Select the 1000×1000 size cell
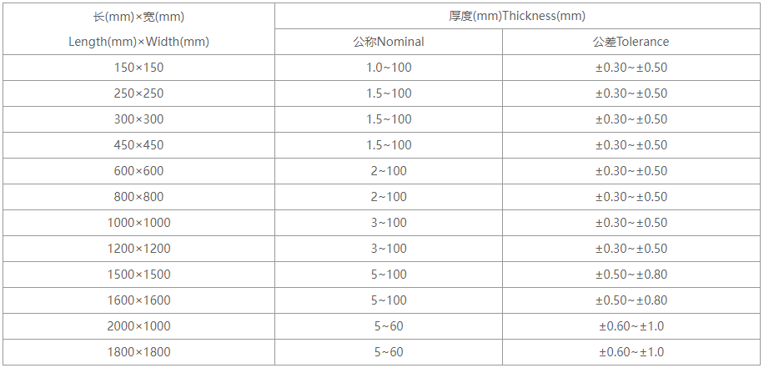 pos(138,223)
